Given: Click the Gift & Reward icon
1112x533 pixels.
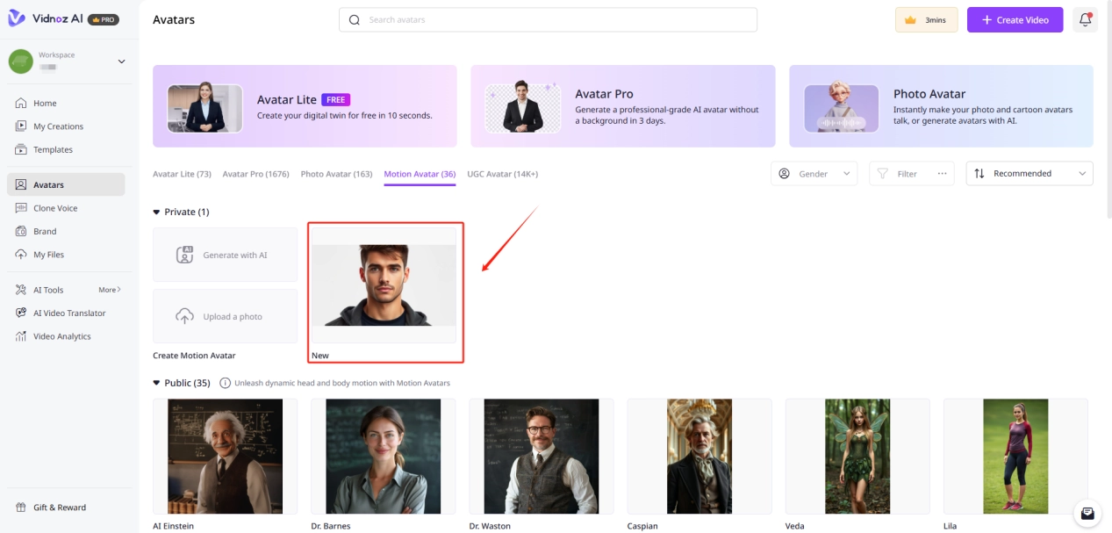Looking at the screenshot, I should coord(21,508).
